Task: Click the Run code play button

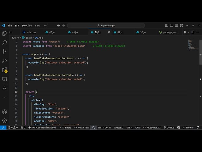Action: [x=185, y=32]
